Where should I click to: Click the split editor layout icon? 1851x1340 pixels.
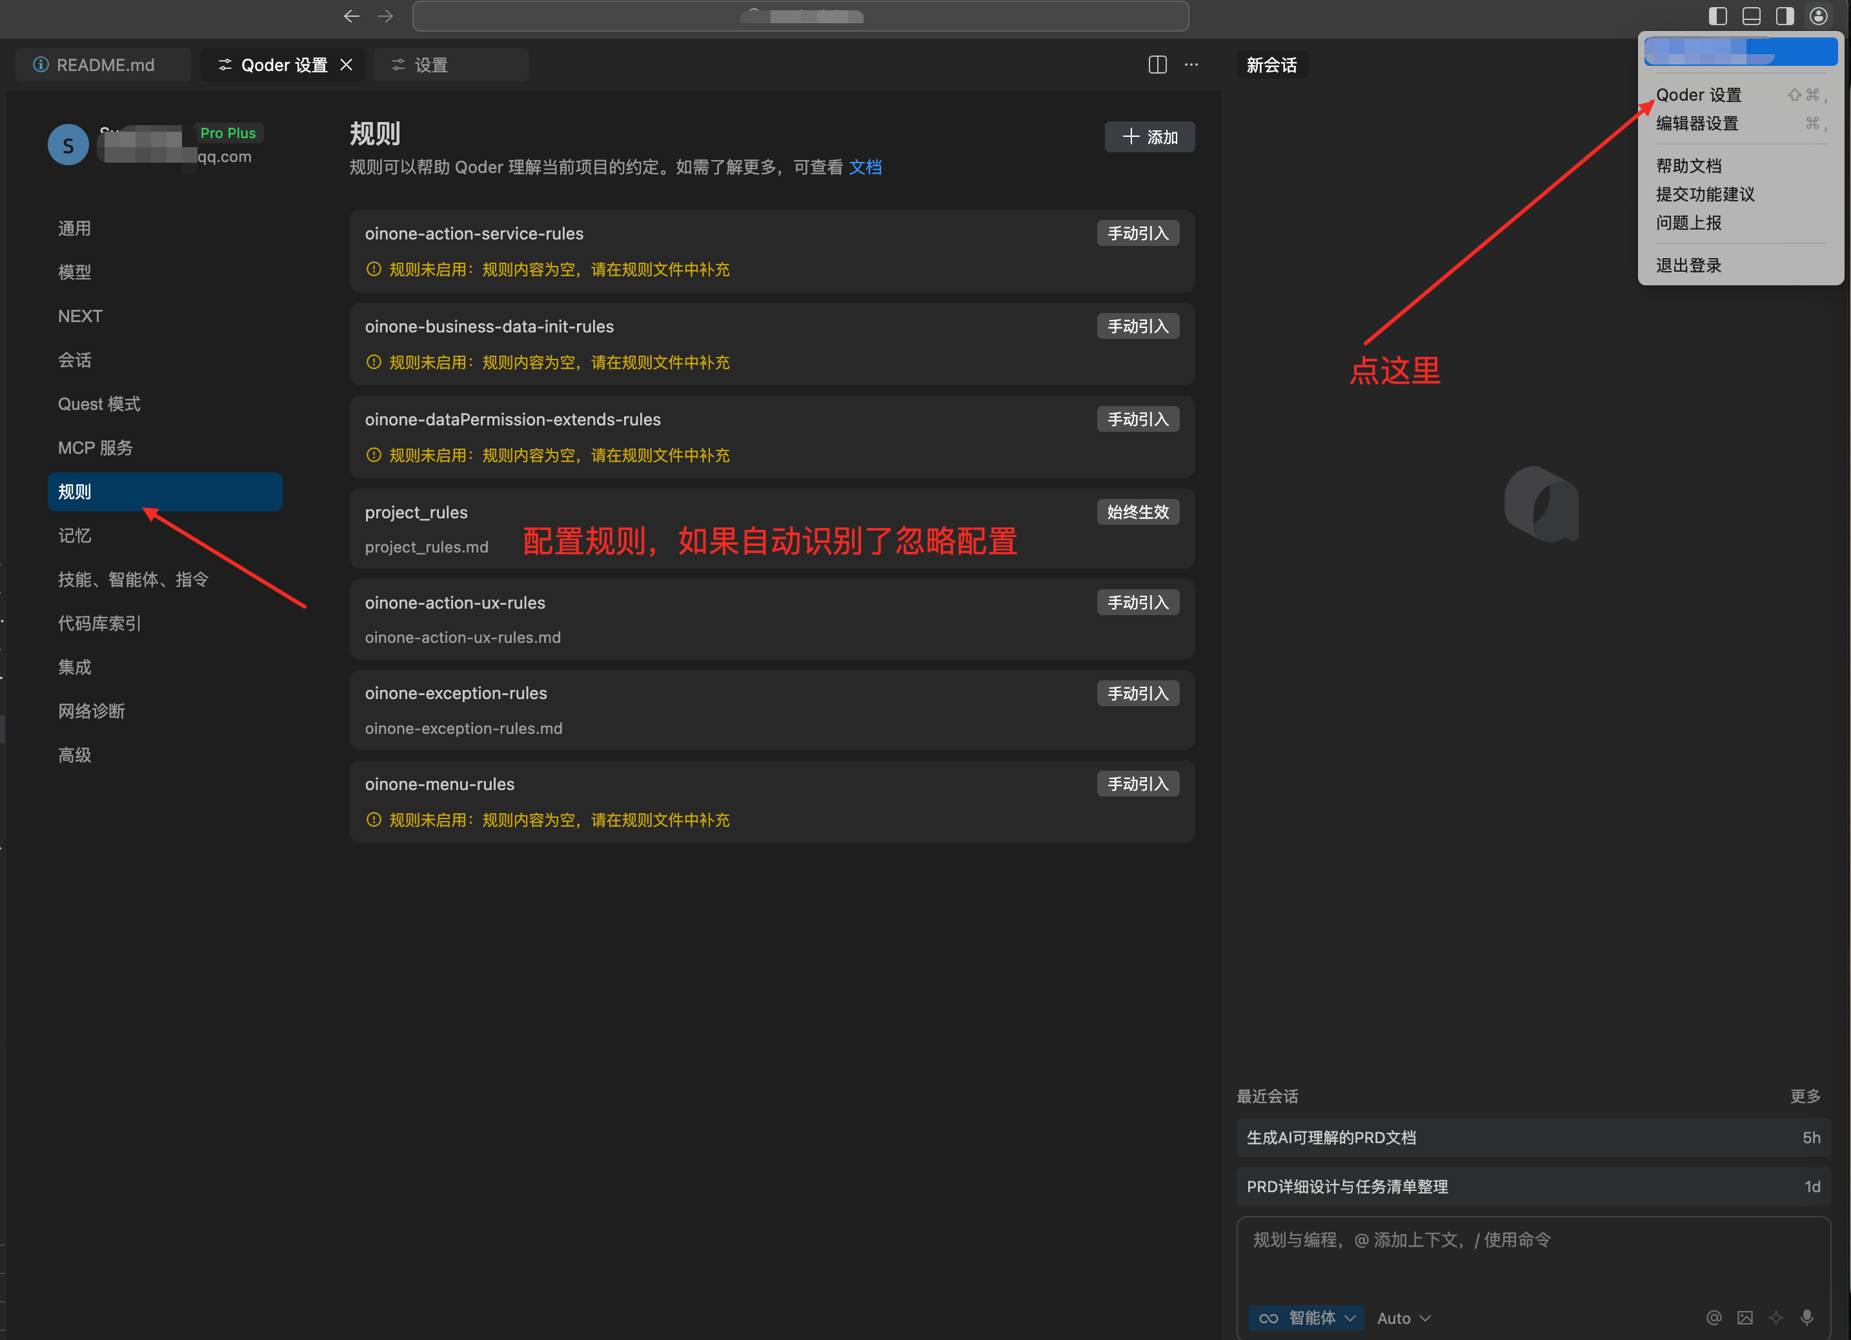[1157, 65]
